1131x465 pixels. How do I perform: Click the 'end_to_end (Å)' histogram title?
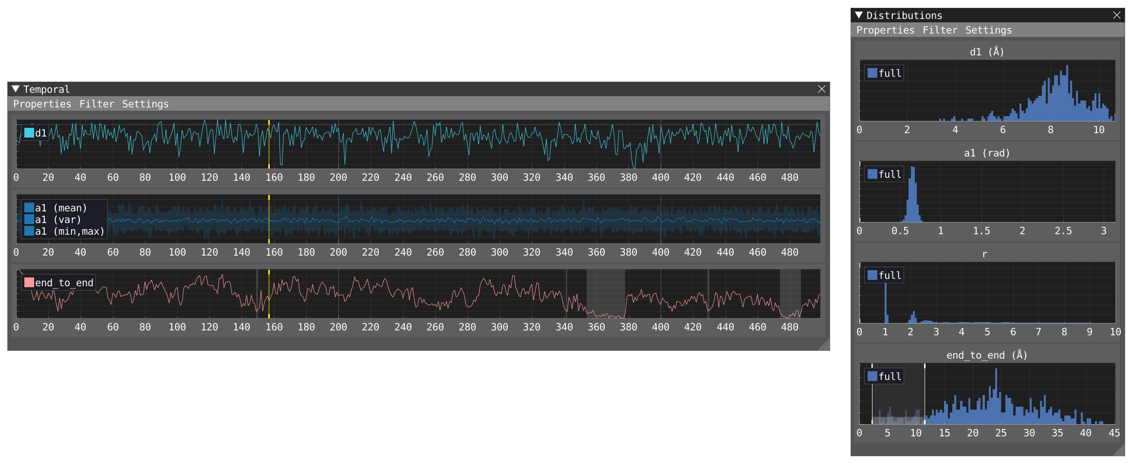[987, 355]
